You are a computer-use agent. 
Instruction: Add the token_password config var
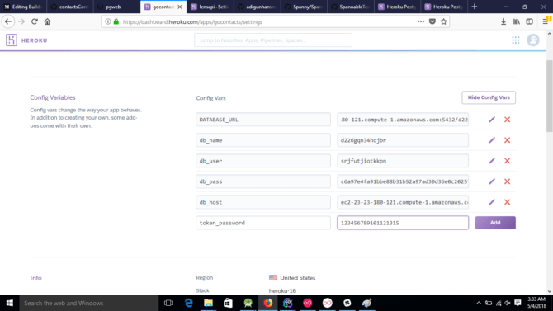click(x=495, y=223)
